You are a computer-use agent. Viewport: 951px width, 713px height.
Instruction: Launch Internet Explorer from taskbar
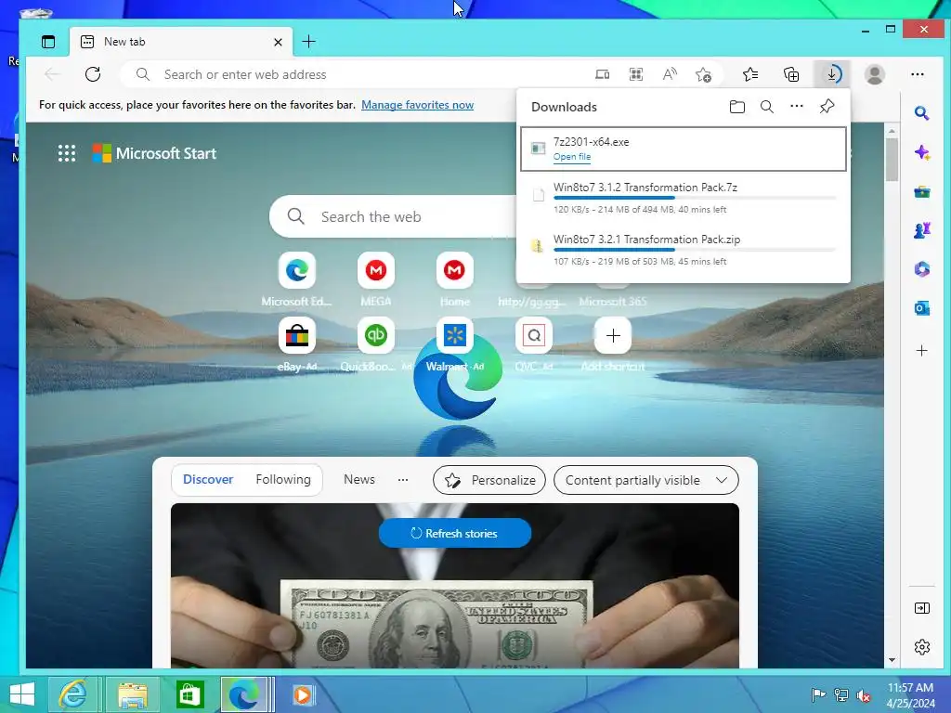[x=72, y=694]
